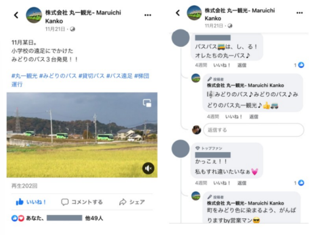Tap 返信 under the かっこぇ comment

point(242,183)
